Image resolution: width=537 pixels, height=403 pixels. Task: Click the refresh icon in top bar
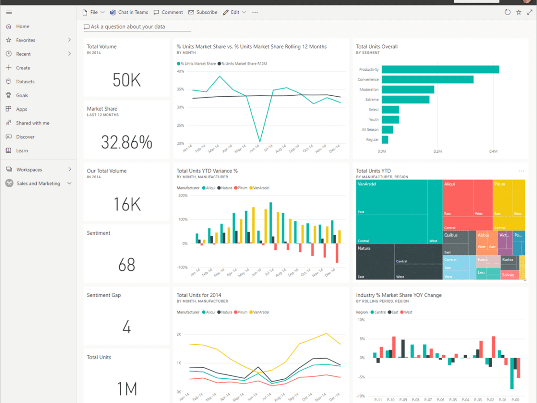(507, 13)
